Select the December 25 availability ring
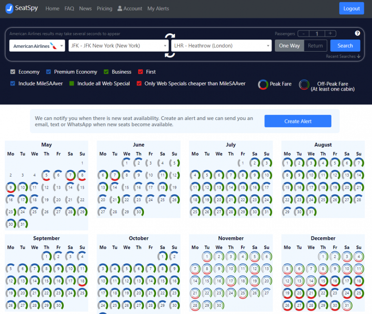 [358, 292]
